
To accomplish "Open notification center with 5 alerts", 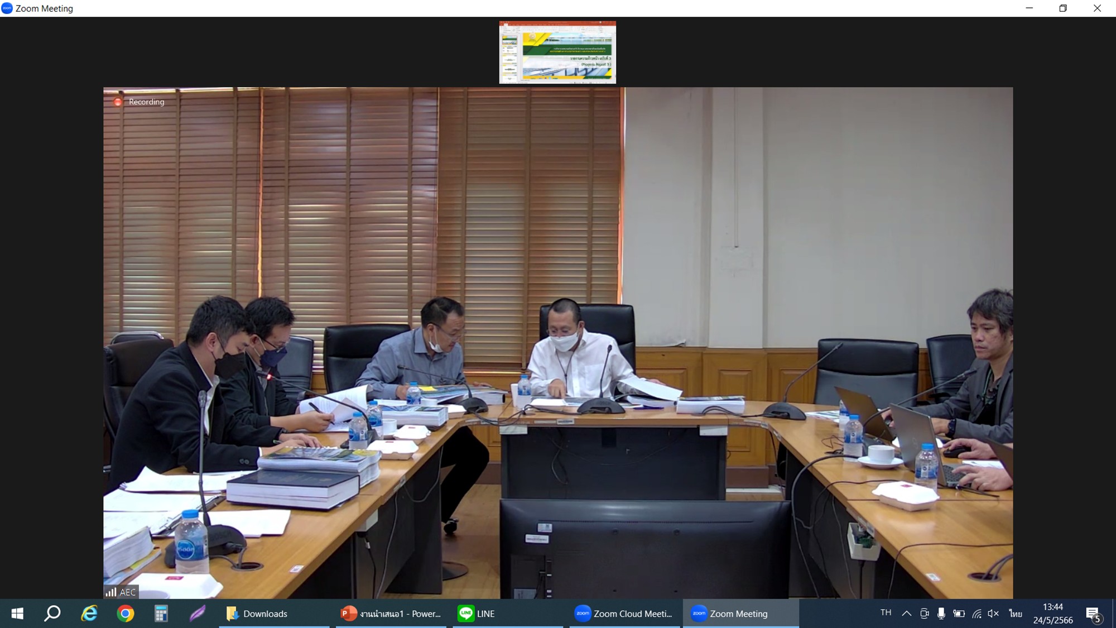I will pos(1093,614).
